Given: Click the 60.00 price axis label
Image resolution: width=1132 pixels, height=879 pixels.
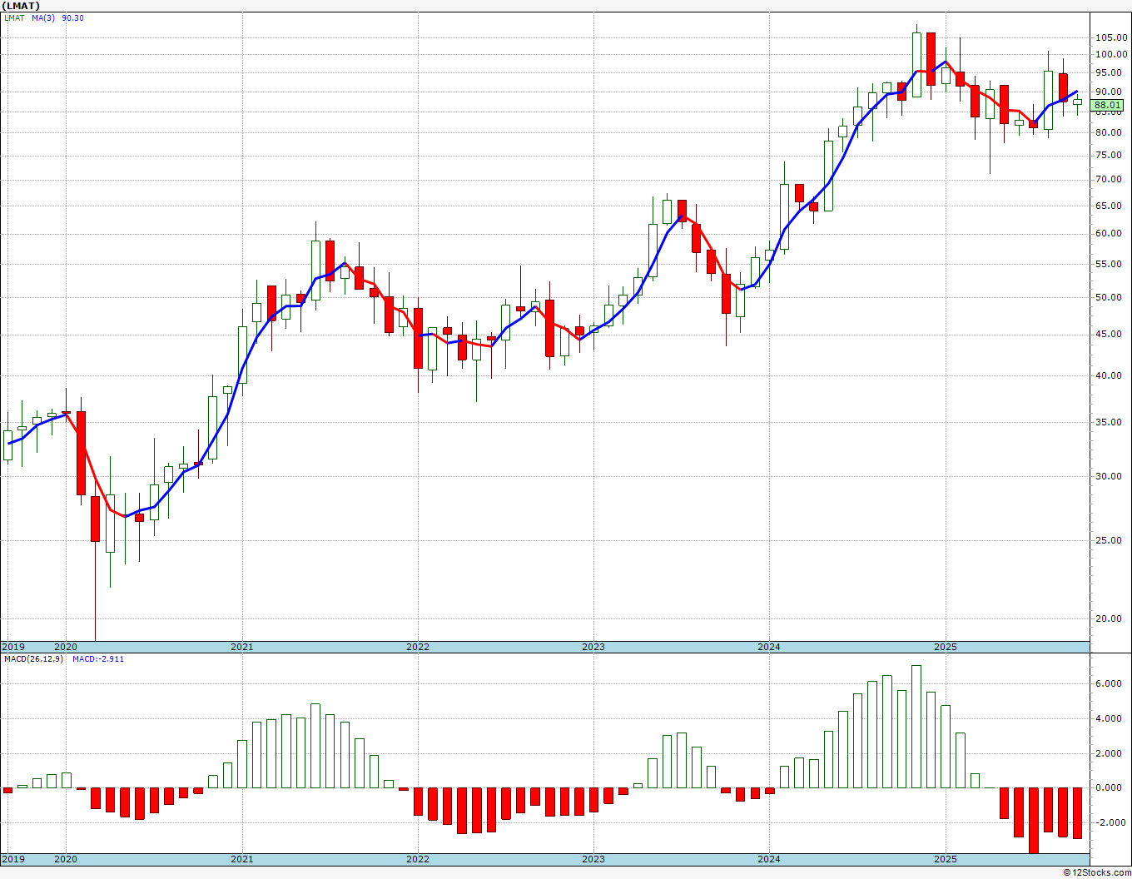Looking at the screenshot, I should click(x=1110, y=234).
